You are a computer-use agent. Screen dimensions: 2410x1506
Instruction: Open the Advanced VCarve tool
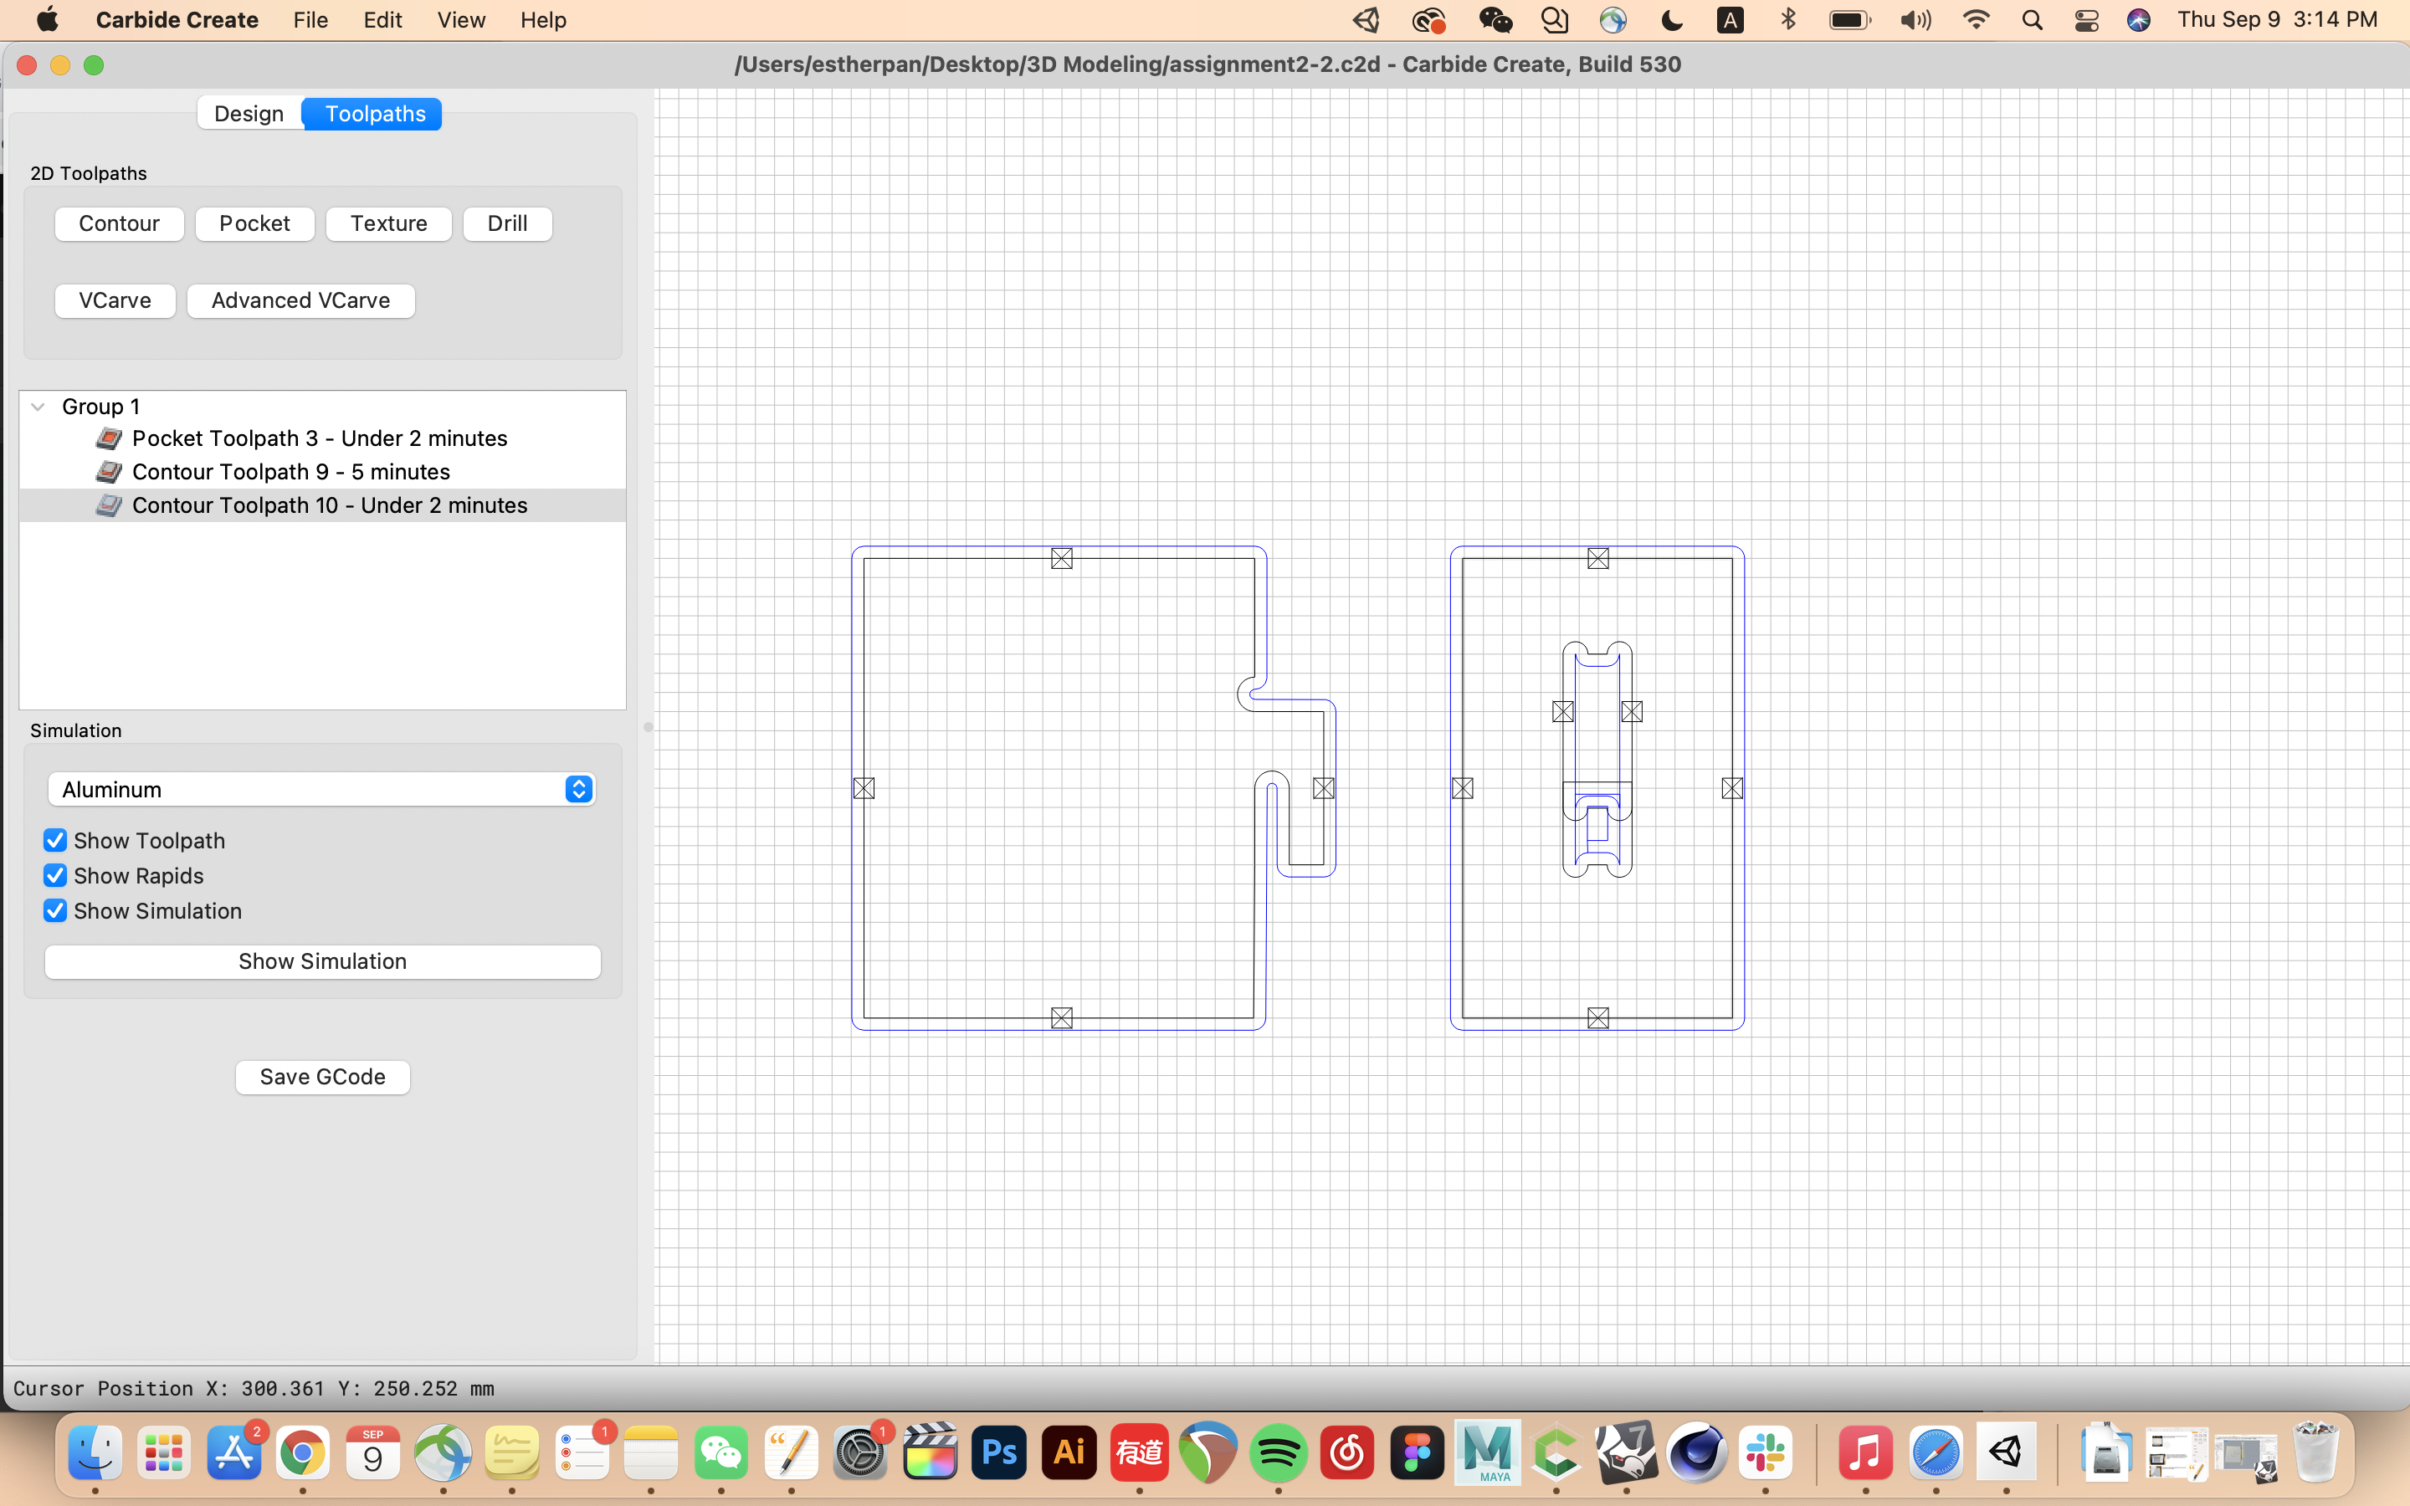coord(300,300)
